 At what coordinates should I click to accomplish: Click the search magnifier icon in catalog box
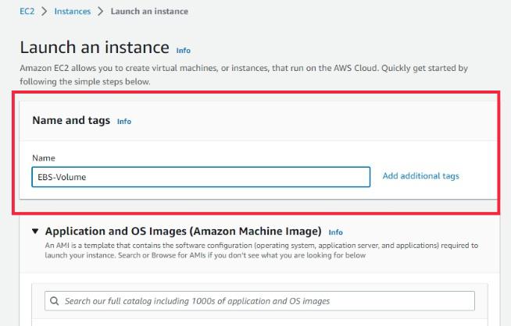coord(54,301)
